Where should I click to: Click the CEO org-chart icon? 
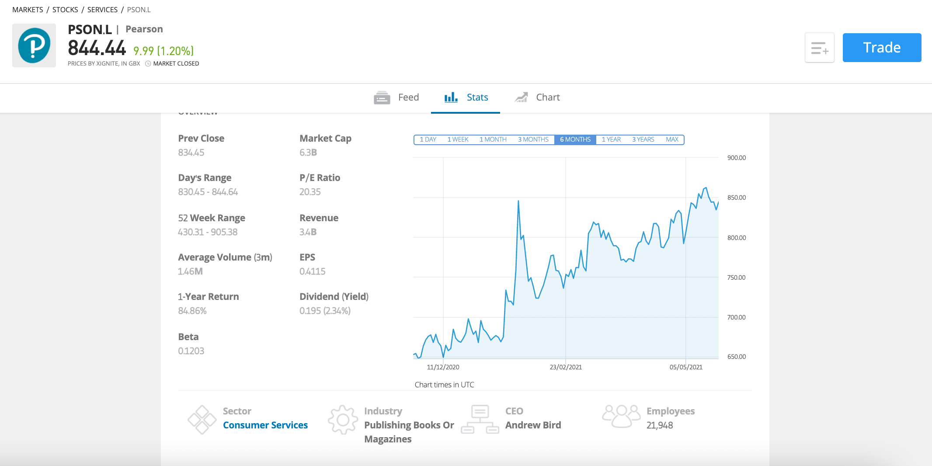(x=480, y=420)
